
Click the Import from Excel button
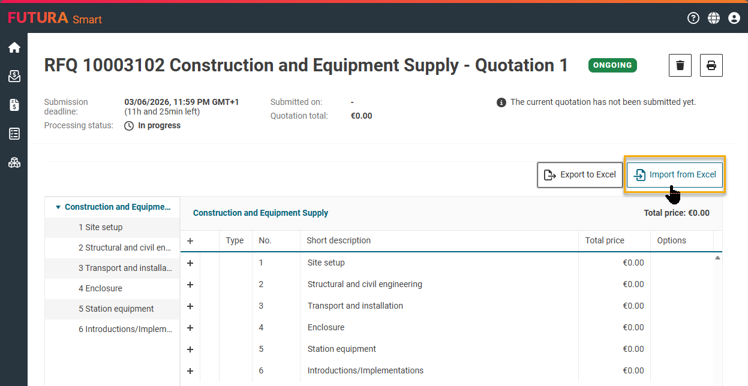click(675, 175)
